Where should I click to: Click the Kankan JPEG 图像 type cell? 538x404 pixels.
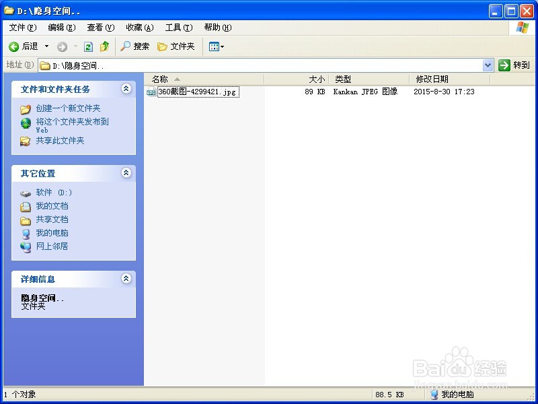pyautogui.click(x=365, y=92)
